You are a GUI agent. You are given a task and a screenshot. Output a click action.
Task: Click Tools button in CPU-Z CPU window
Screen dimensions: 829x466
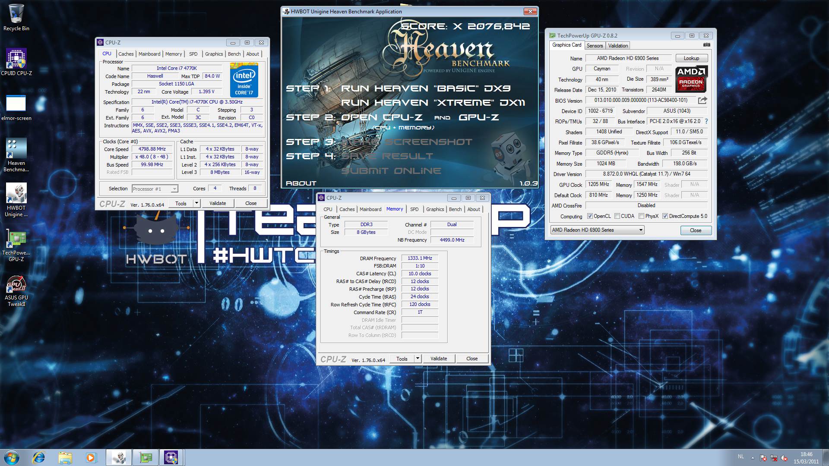click(181, 203)
